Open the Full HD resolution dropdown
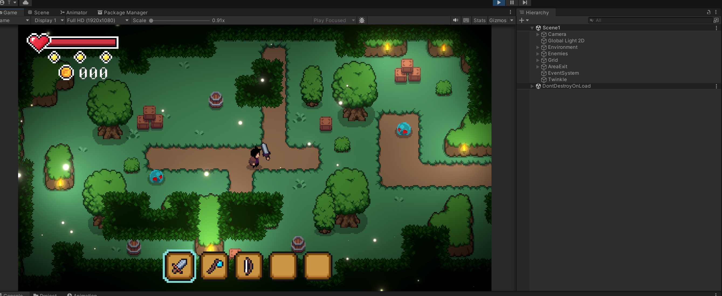The height and width of the screenshot is (296, 722). [x=98, y=20]
